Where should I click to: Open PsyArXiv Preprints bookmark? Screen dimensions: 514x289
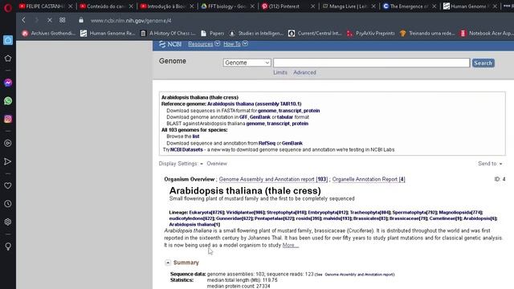tap(371, 33)
